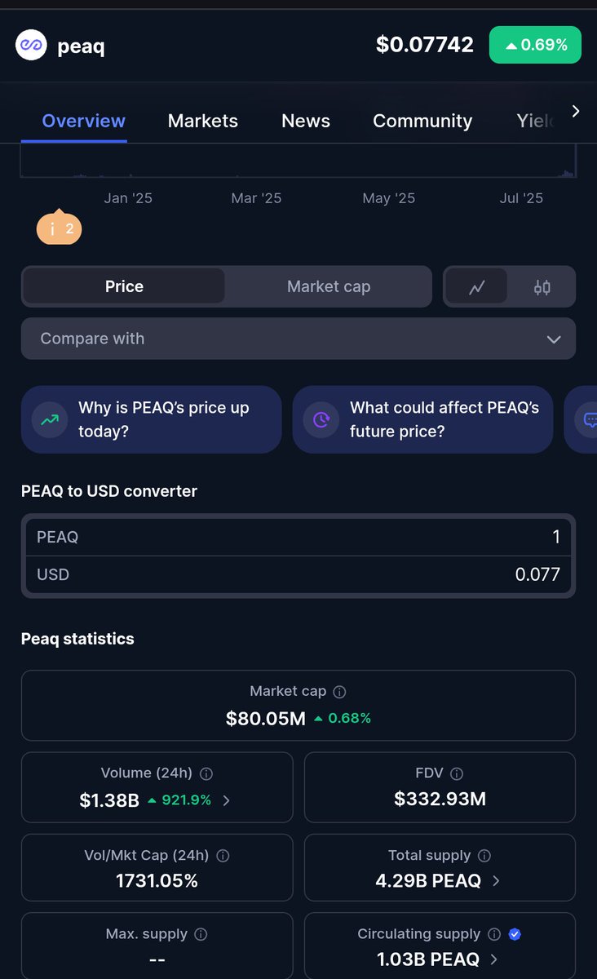Select the candlestick chart view icon
The image size is (597, 979).
tap(542, 286)
